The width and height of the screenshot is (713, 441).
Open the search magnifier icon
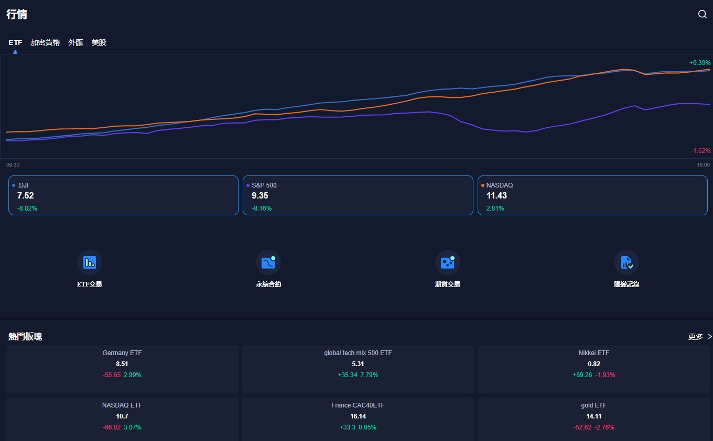tap(703, 14)
